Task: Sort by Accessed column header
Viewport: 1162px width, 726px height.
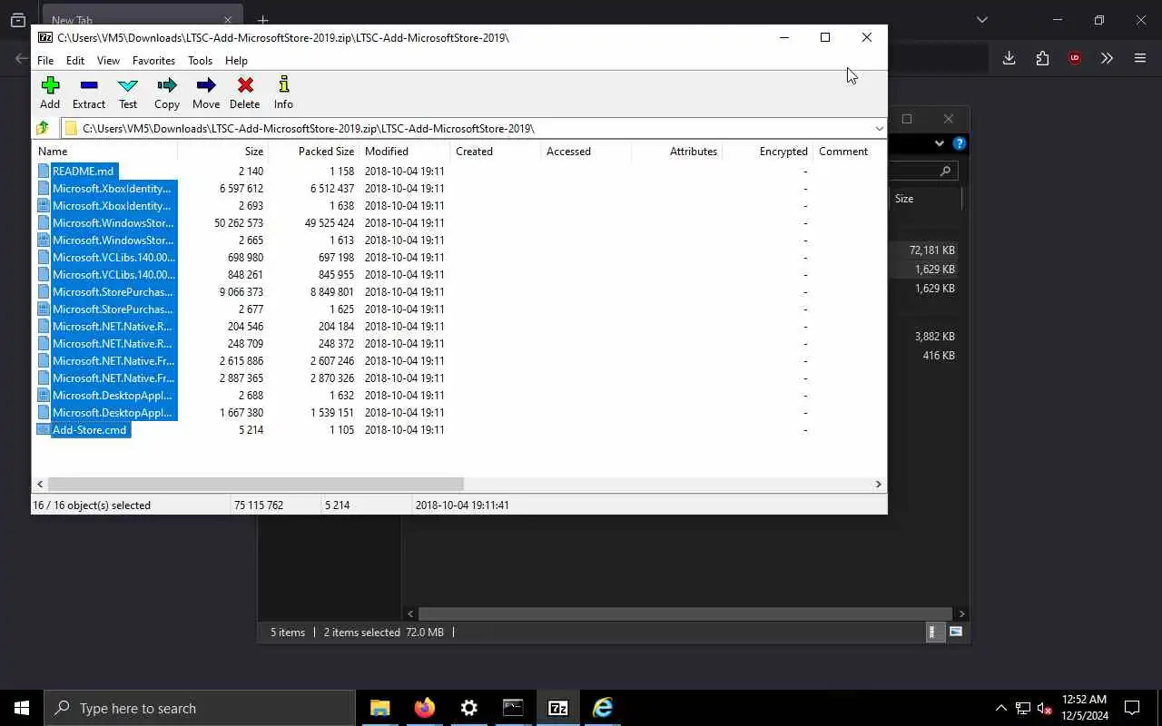Action: [586, 152]
